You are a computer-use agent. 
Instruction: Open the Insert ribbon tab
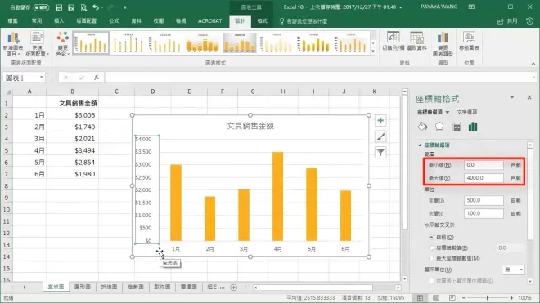(59, 21)
